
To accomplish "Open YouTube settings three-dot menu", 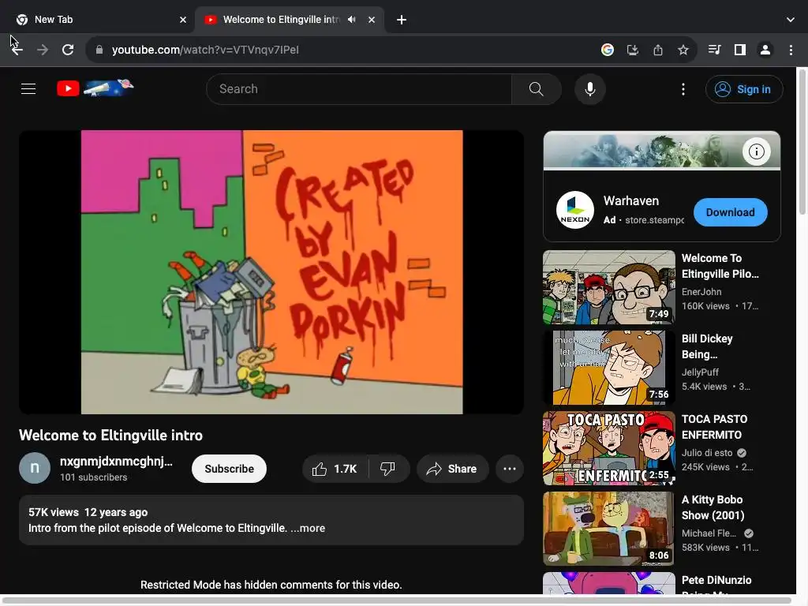I will tap(683, 89).
